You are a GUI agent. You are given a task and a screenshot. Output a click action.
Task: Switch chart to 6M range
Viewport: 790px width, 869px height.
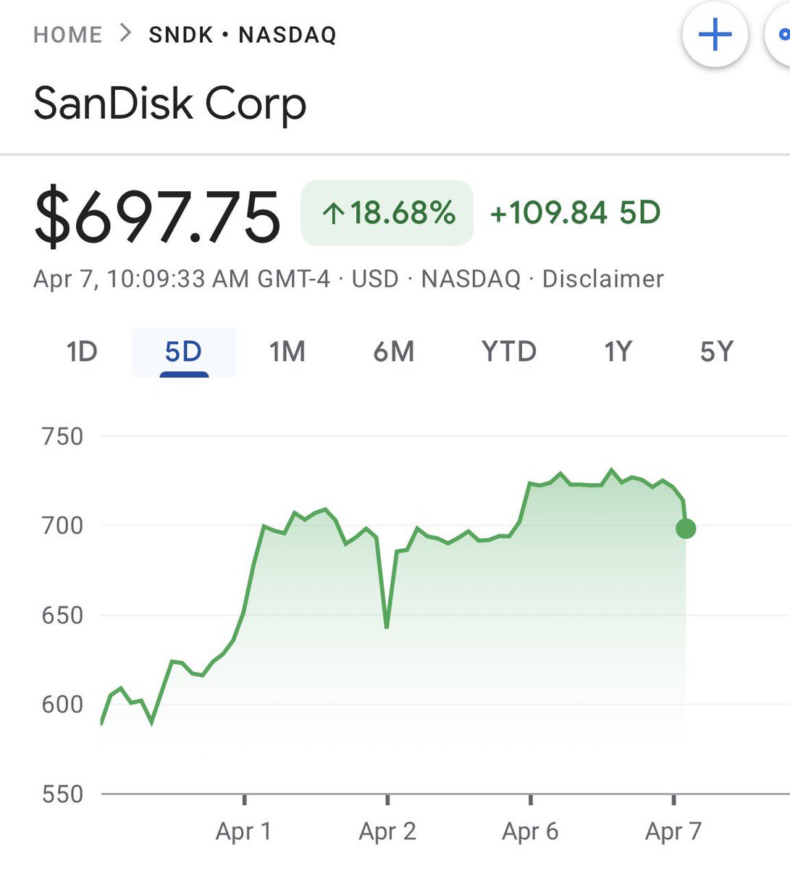coord(394,352)
